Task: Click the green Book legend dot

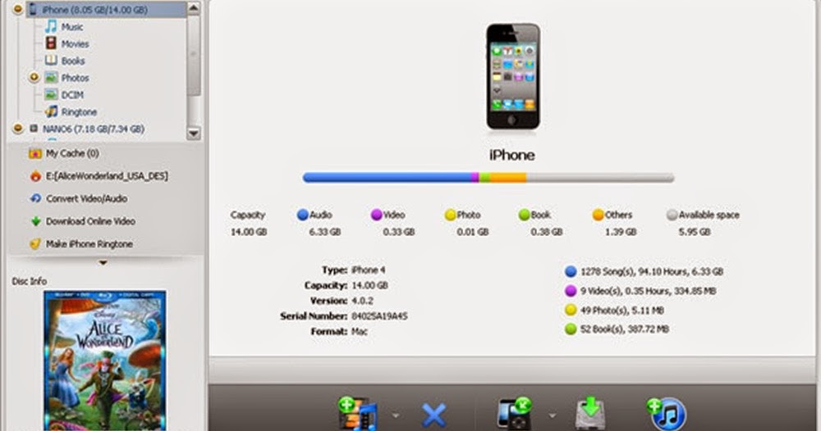Action: point(524,215)
